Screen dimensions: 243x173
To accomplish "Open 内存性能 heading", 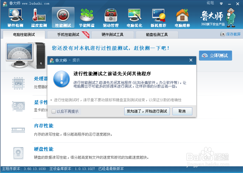I will [x=44, y=126].
